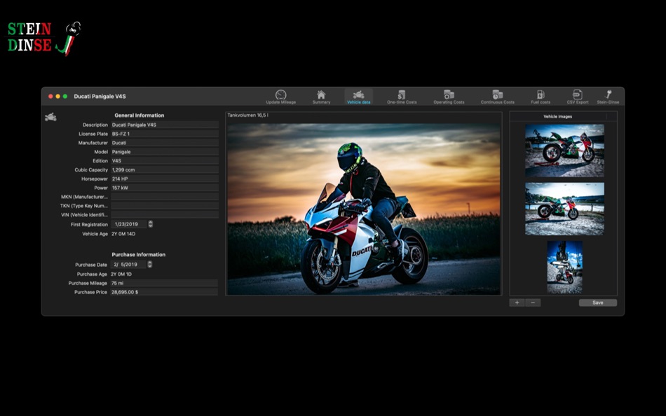The image size is (666, 416).
Task: Click the Purchase Date stepper arrows
Action: [x=149, y=265]
